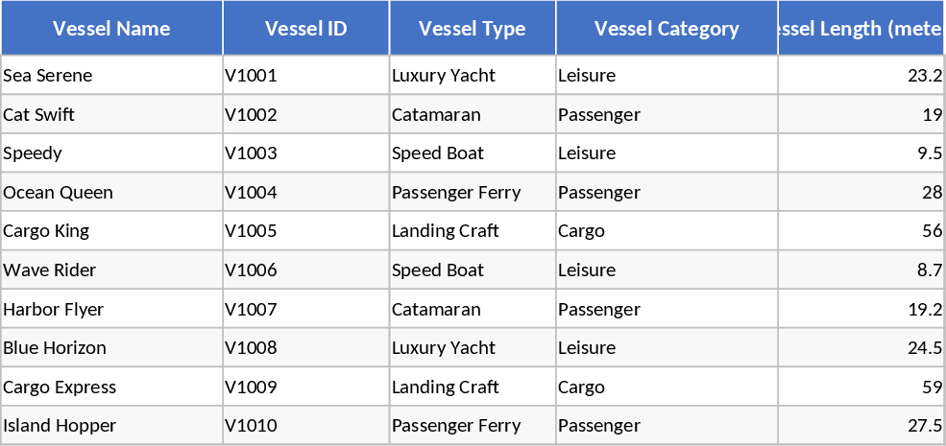Screen dimensions: 946x446
Task: Select the Harbor Flyer cell
Action: (x=54, y=310)
